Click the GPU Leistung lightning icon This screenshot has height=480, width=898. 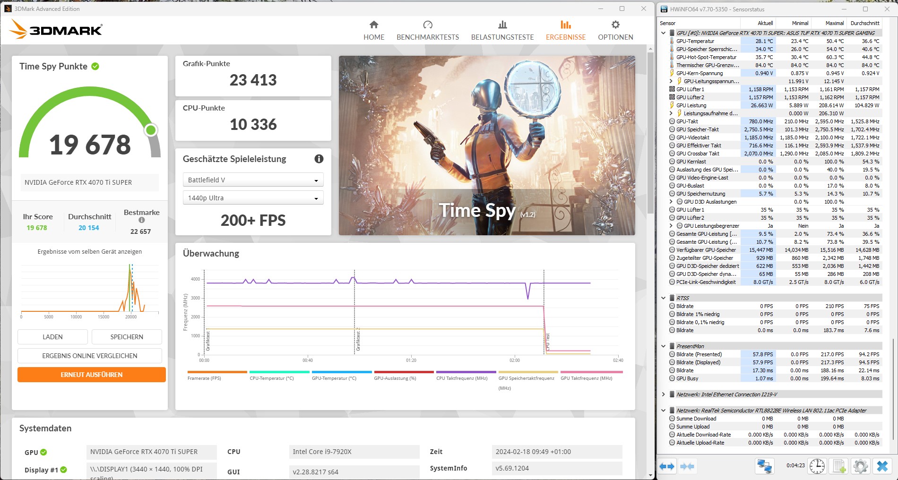point(672,105)
